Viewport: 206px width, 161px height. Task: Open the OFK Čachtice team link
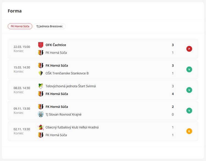point(56,45)
